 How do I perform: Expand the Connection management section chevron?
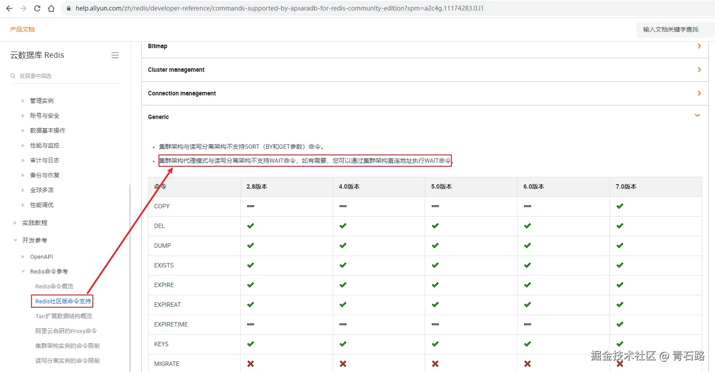[x=699, y=93]
